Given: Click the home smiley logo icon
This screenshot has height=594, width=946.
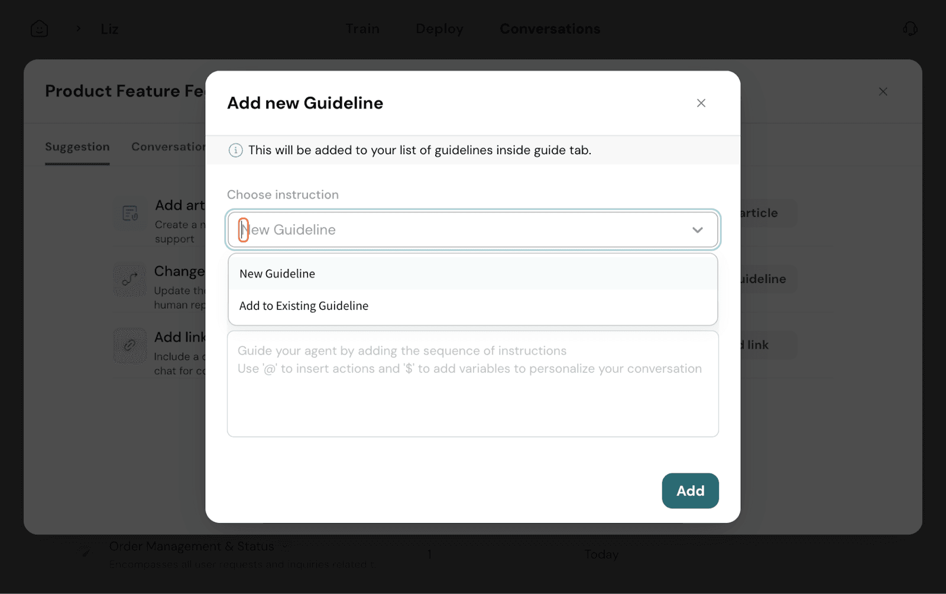Looking at the screenshot, I should 39,28.
